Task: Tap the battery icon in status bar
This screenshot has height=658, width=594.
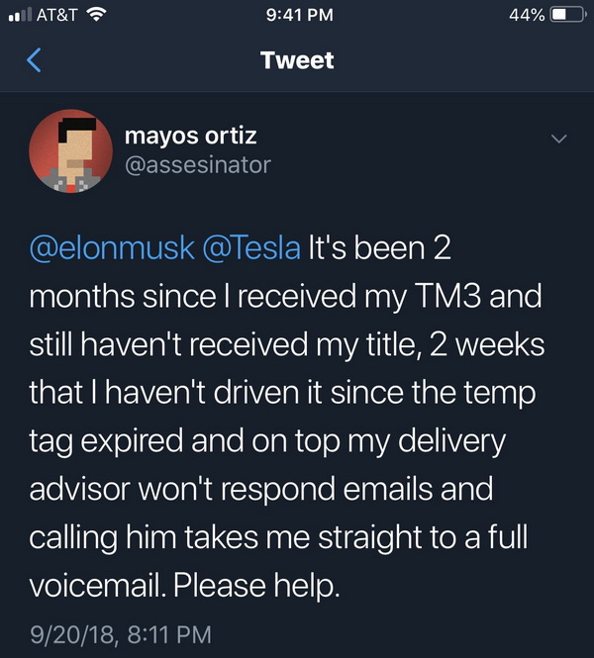Action: coord(568,15)
